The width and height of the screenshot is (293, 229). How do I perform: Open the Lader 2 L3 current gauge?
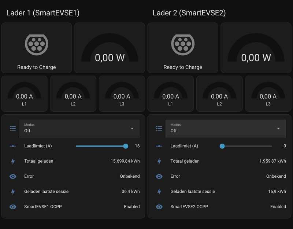(x=268, y=94)
